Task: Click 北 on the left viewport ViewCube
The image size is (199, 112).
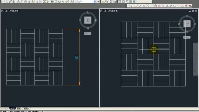Action: tap(88, 12)
